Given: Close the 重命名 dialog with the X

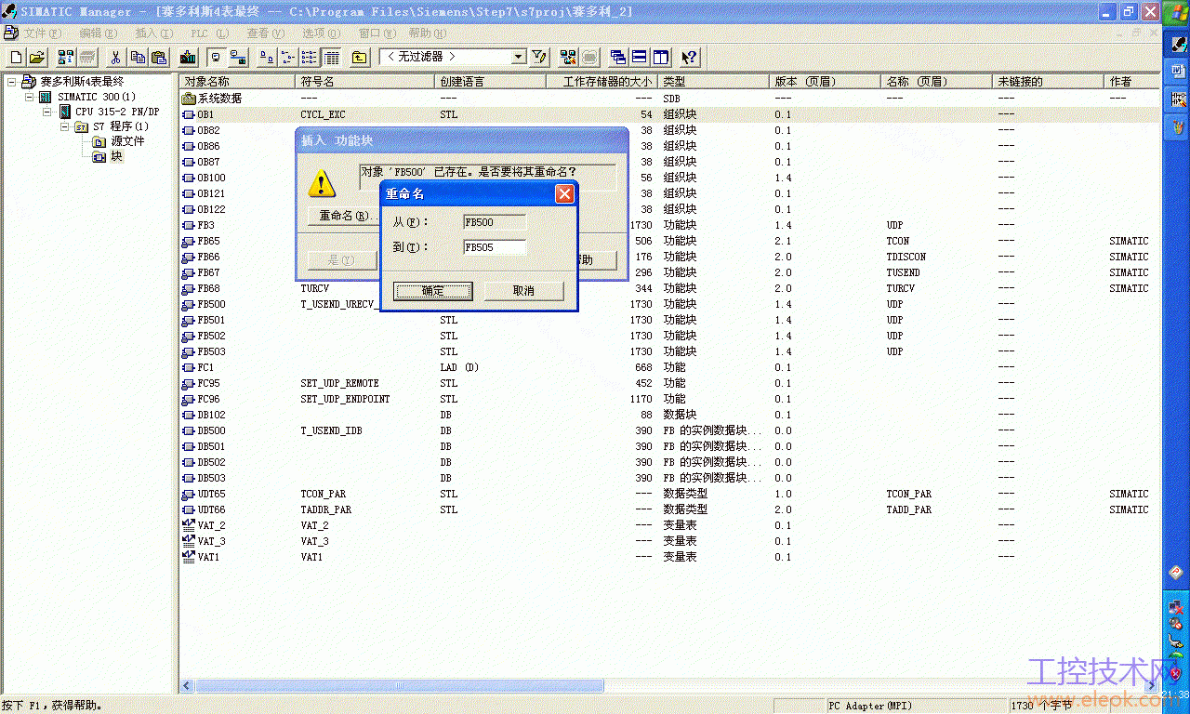Looking at the screenshot, I should [x=564, y=193].
